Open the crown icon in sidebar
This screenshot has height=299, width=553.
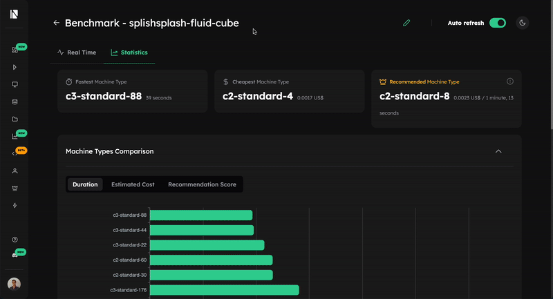pyautogui.click(x=15, y=188)
